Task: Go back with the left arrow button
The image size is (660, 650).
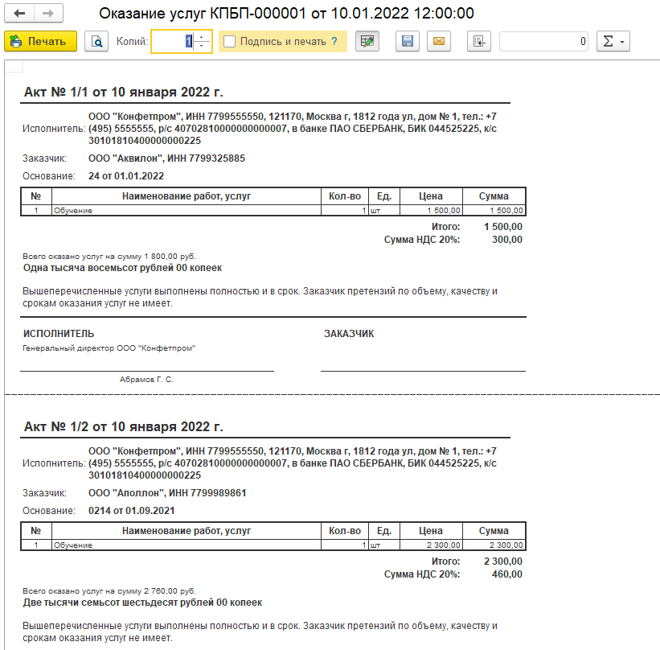Action: pos(19,14)
